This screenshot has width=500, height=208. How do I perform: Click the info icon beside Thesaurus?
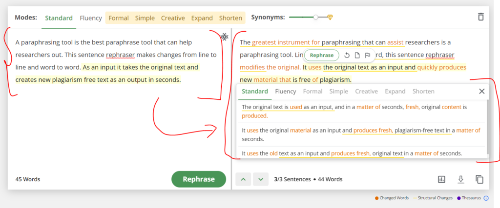(486, 198)
